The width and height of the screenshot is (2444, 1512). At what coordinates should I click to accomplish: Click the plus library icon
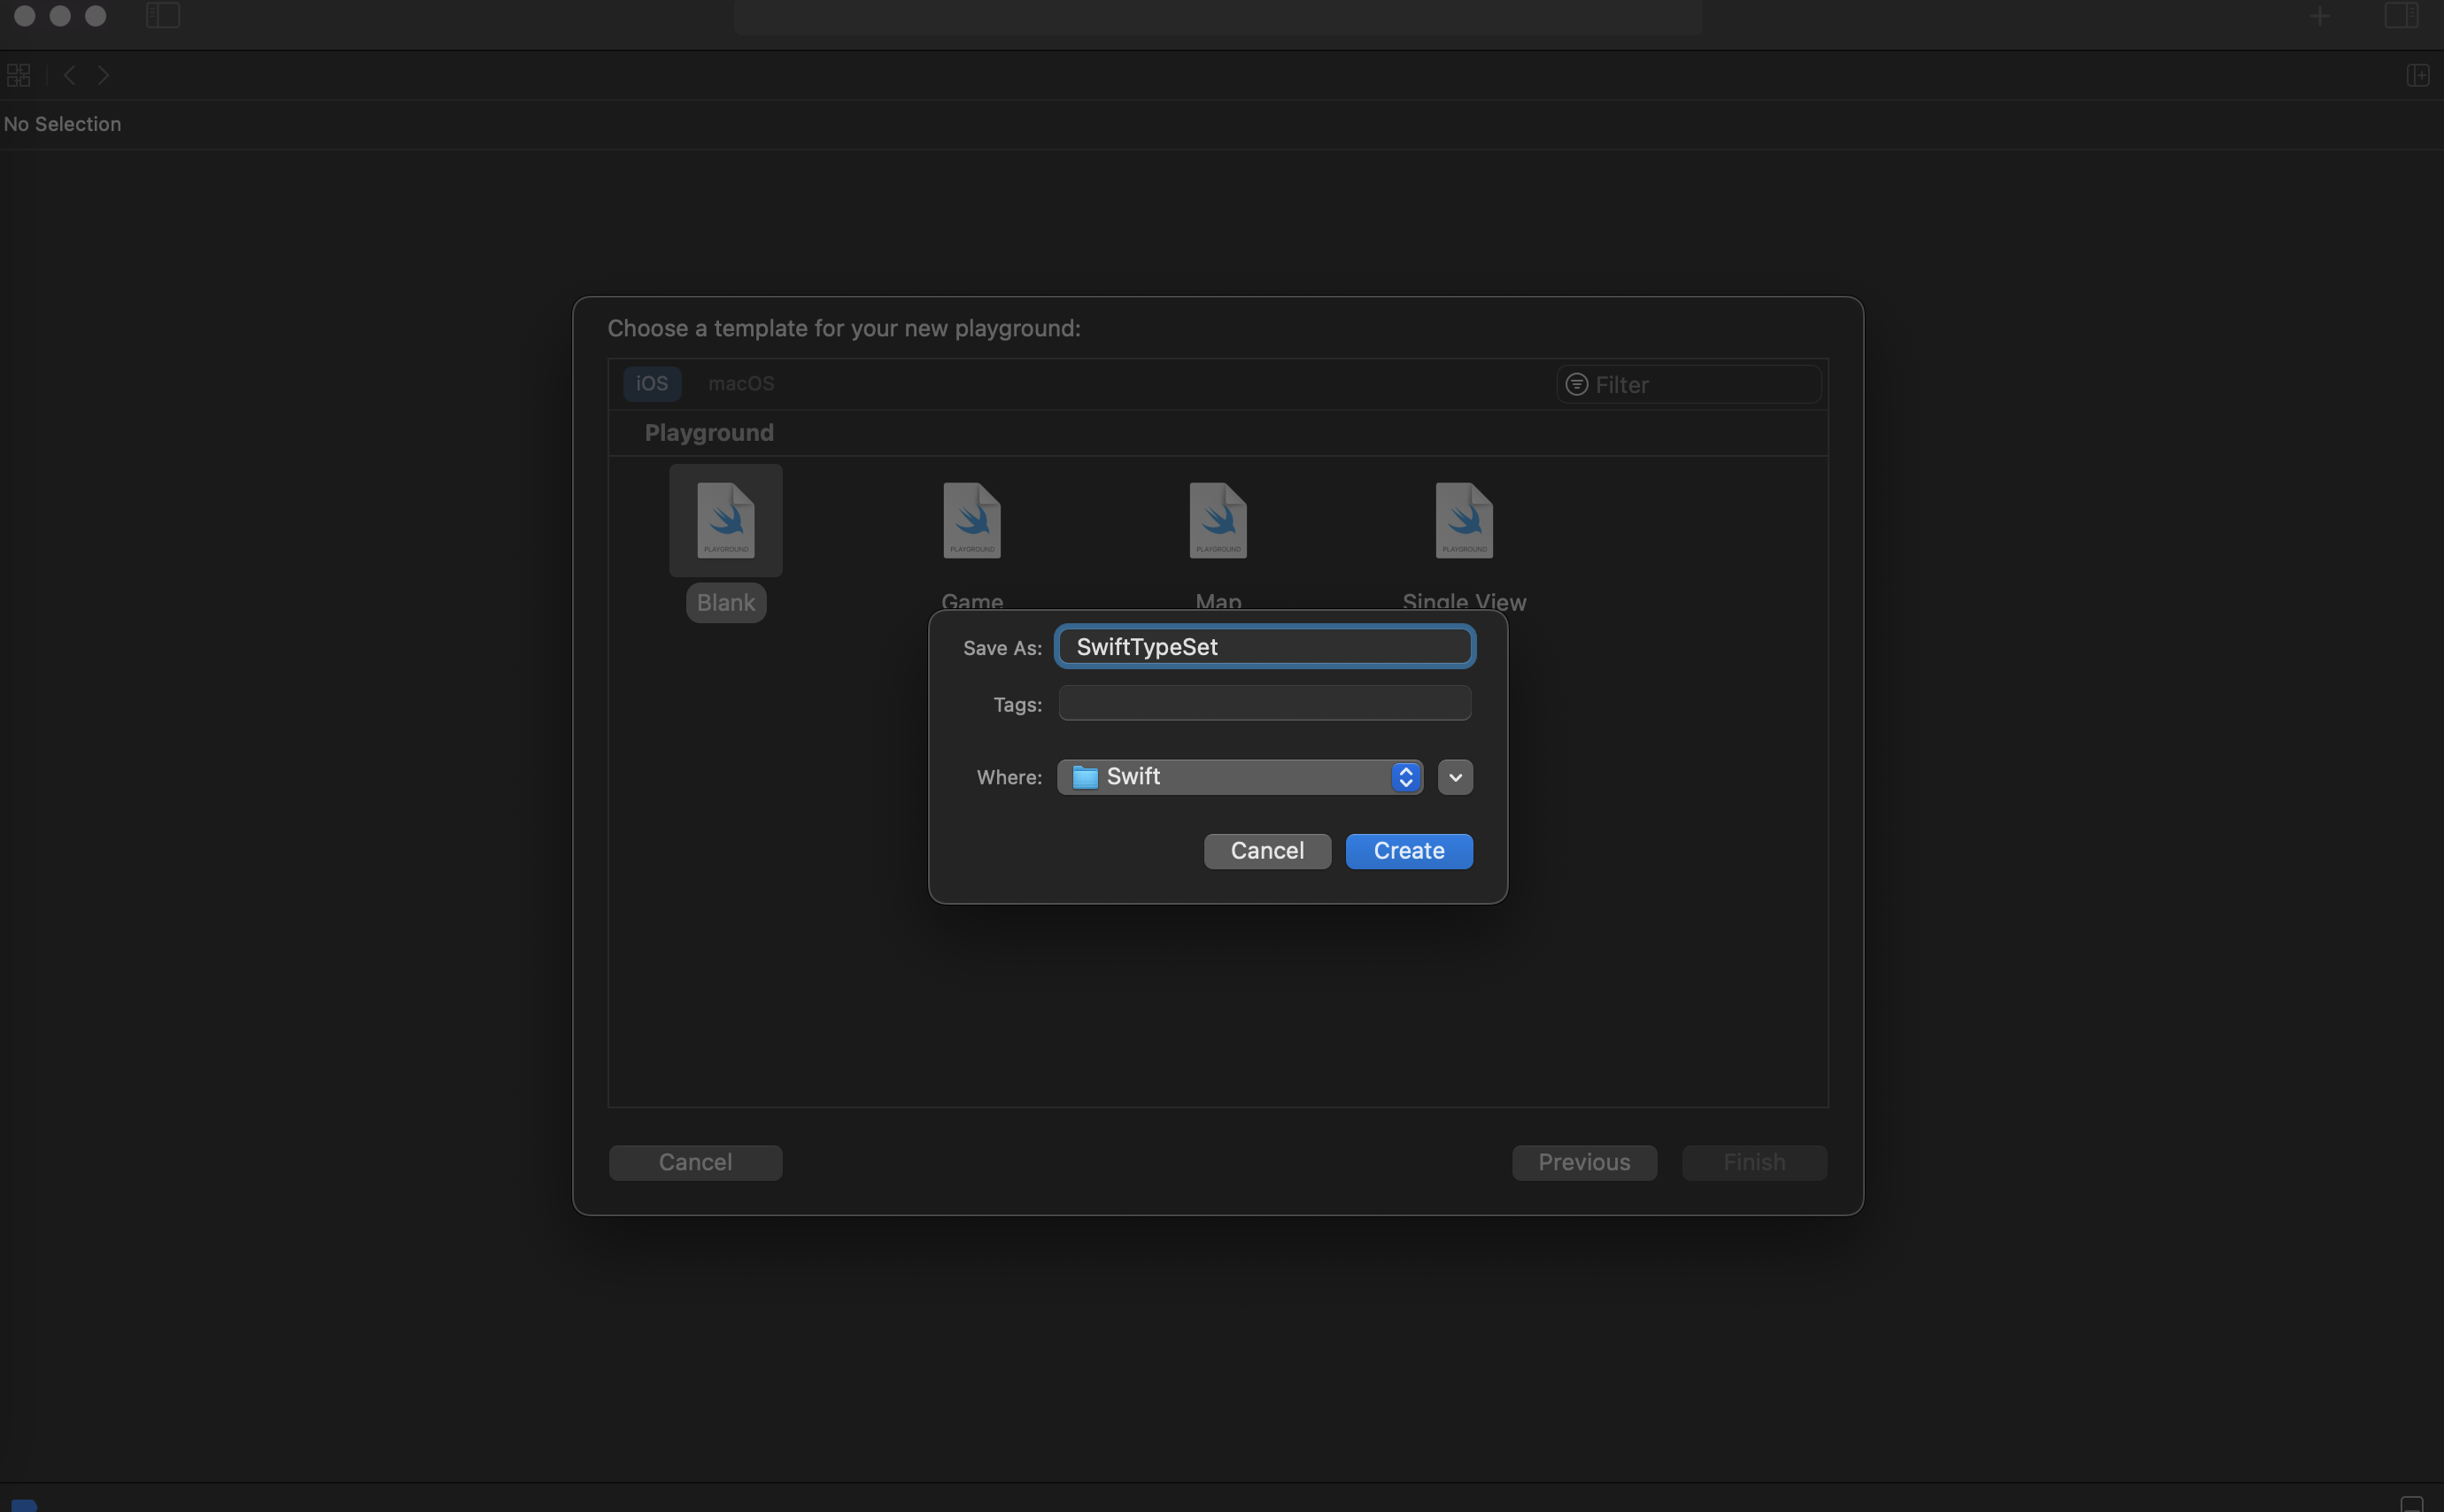pyautogui.click(x=2319, y=16)
